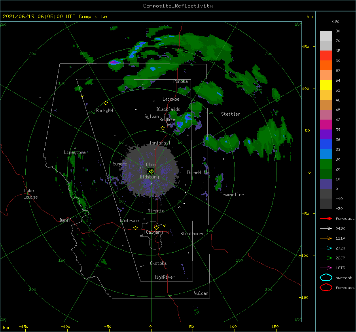Viewport: 356px width, 332px height.
Task: Click the Calgary city label
Action: coord(154,232)
